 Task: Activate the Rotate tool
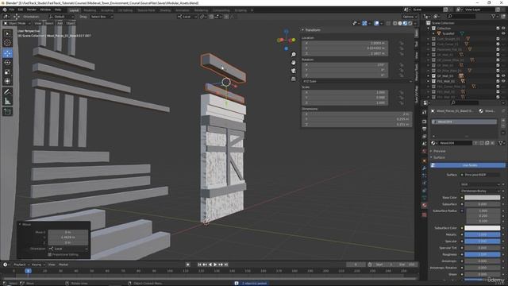[7, 63]
